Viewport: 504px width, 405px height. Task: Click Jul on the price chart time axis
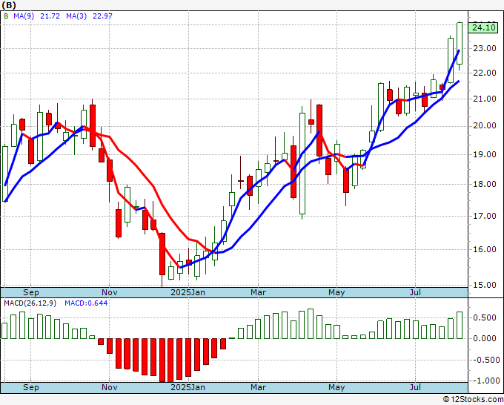click(415, 292)
